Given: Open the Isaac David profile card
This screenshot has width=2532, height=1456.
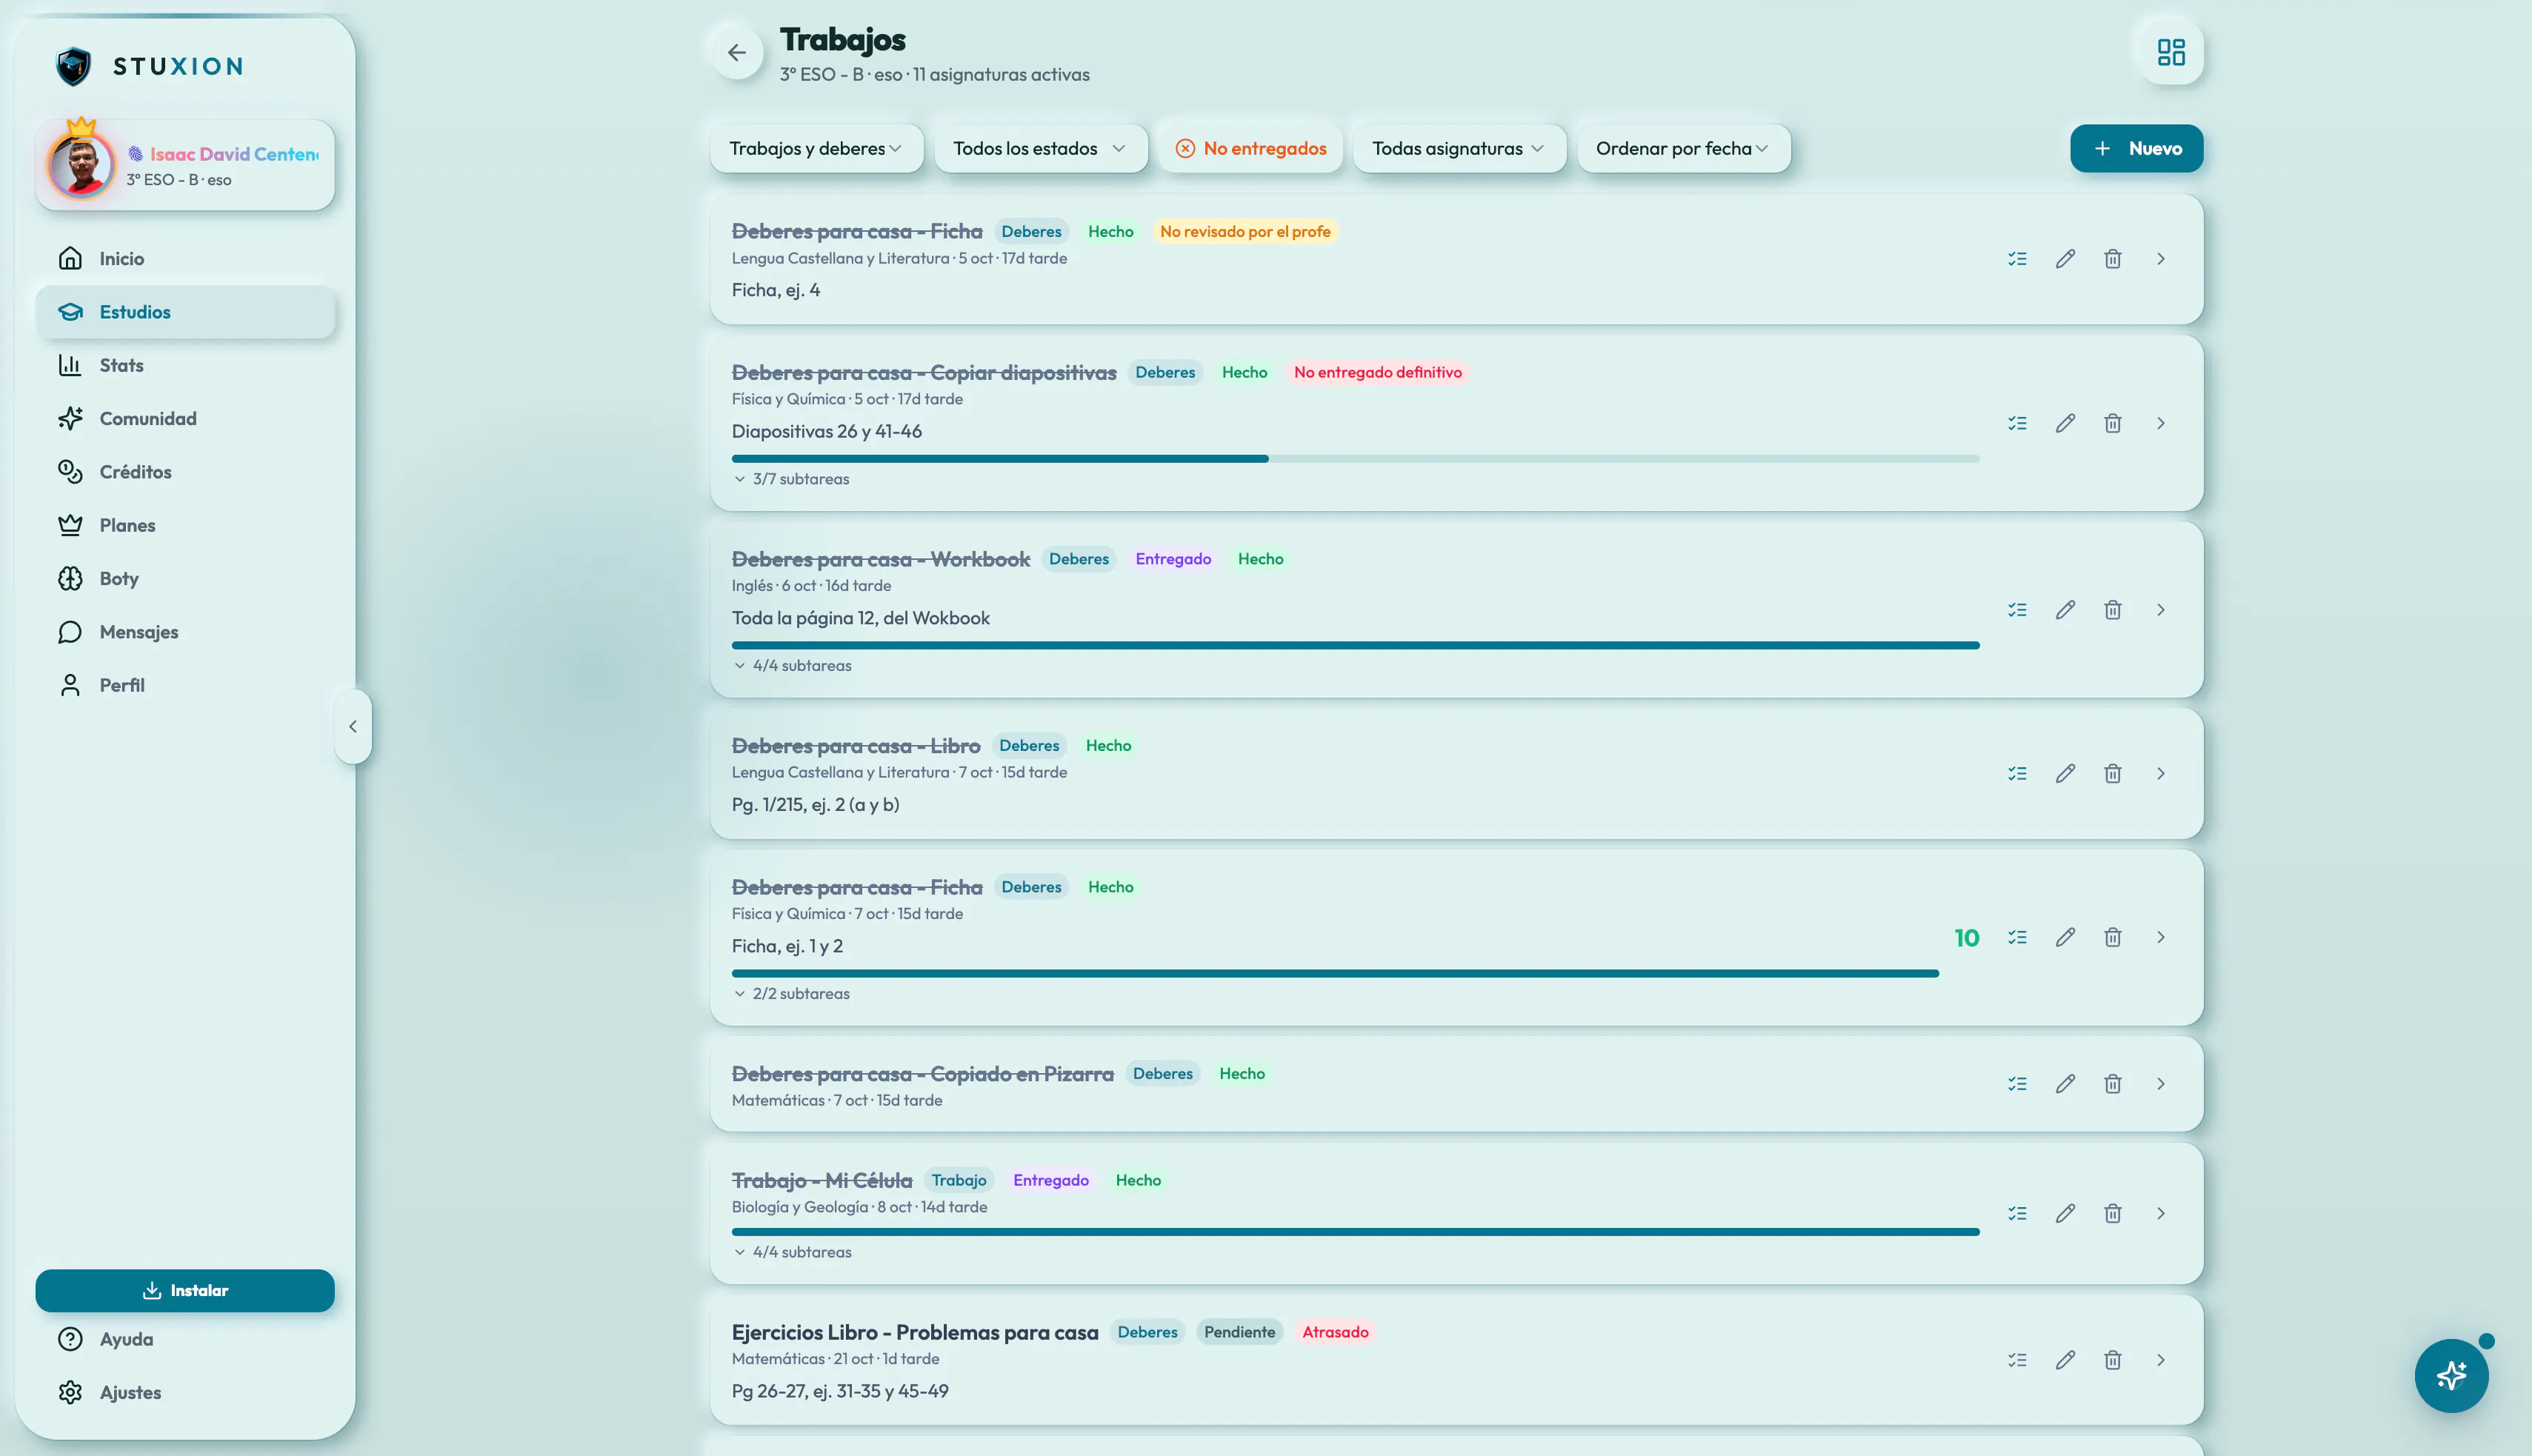Looking at the screenshot, I should [x=185, y=165].
